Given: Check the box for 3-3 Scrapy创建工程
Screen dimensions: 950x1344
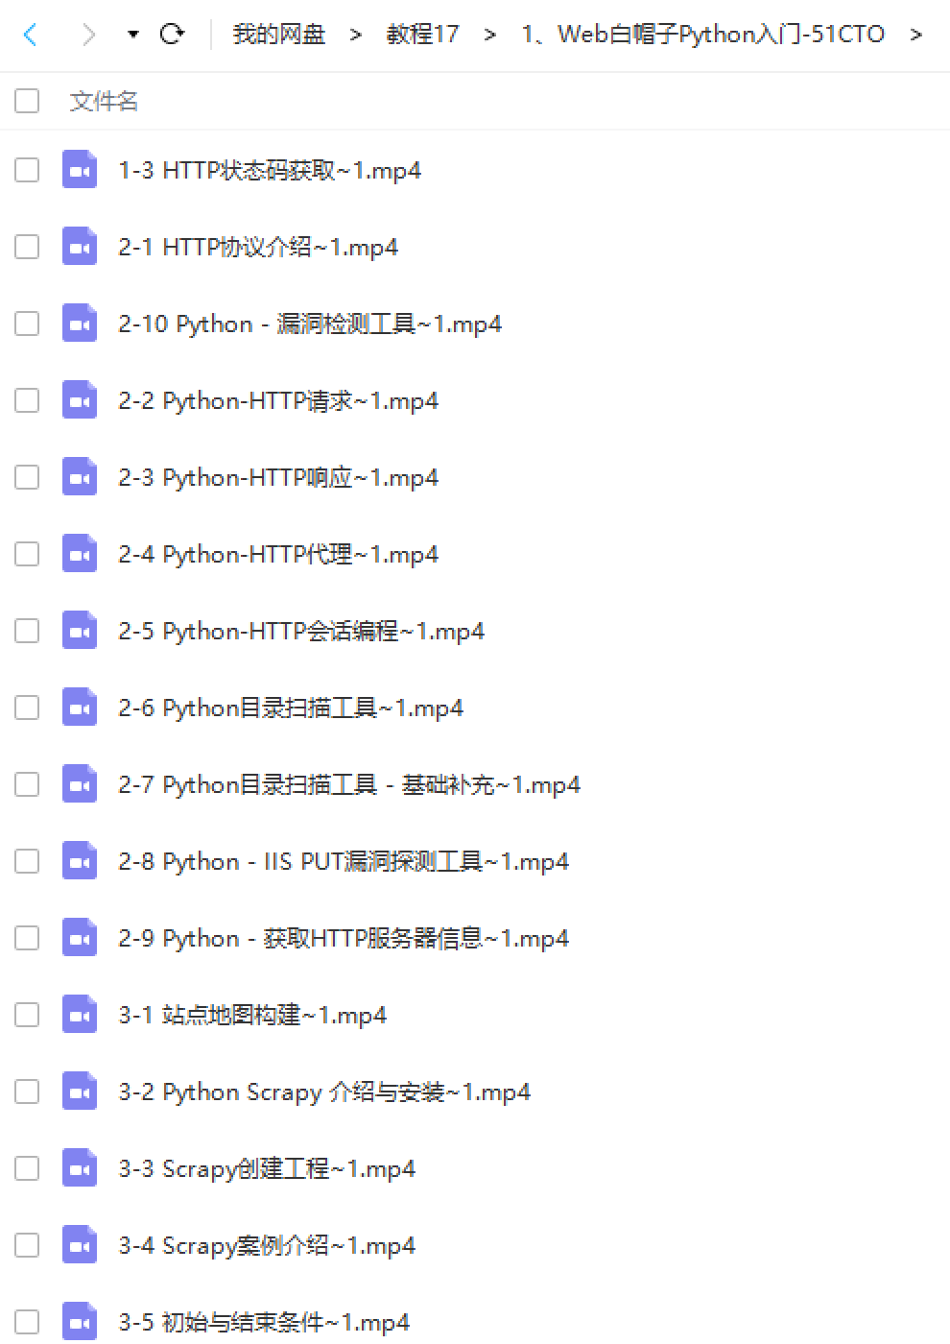Looking at the screenshot, I should [x=27, y=1168].
